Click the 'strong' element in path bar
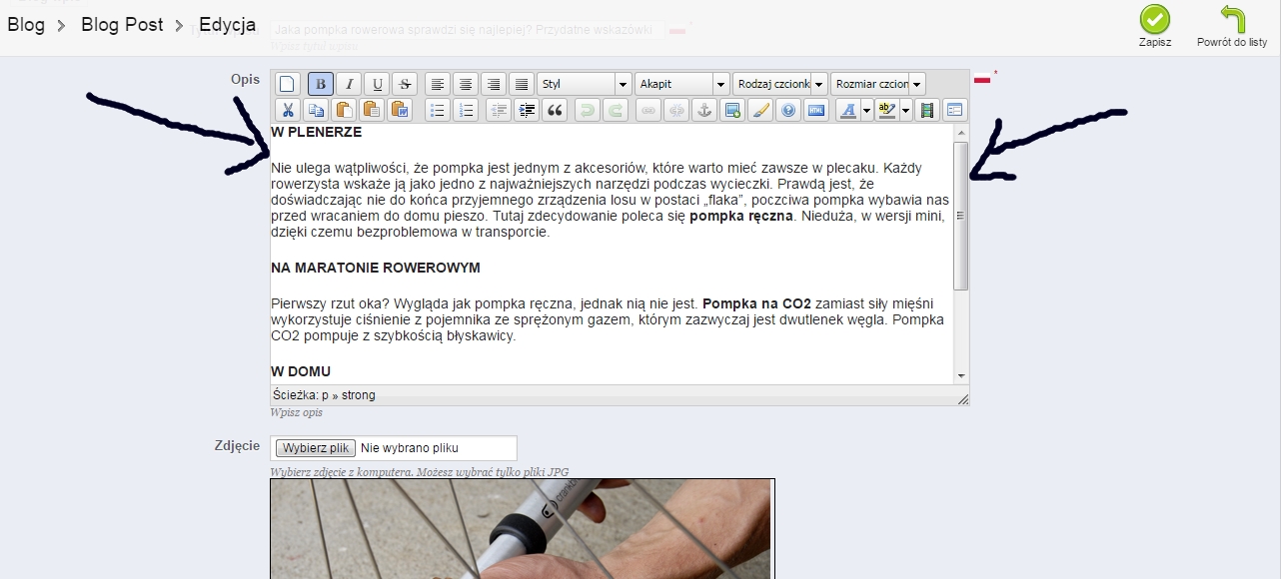 point(359,395)
